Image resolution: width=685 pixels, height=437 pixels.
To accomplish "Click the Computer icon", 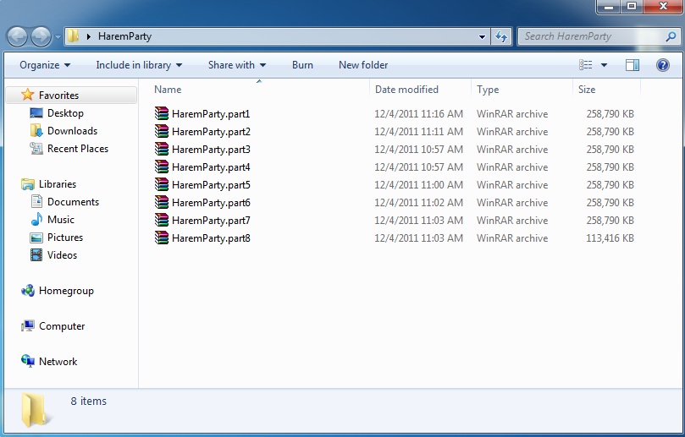I will [28, 326].
